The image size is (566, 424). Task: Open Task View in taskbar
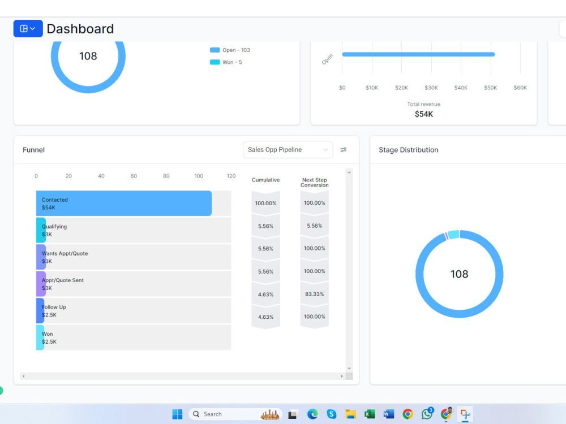click(293, 414)
